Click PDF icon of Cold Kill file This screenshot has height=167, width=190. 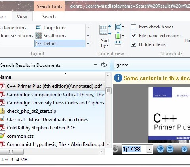click(2, 128)
